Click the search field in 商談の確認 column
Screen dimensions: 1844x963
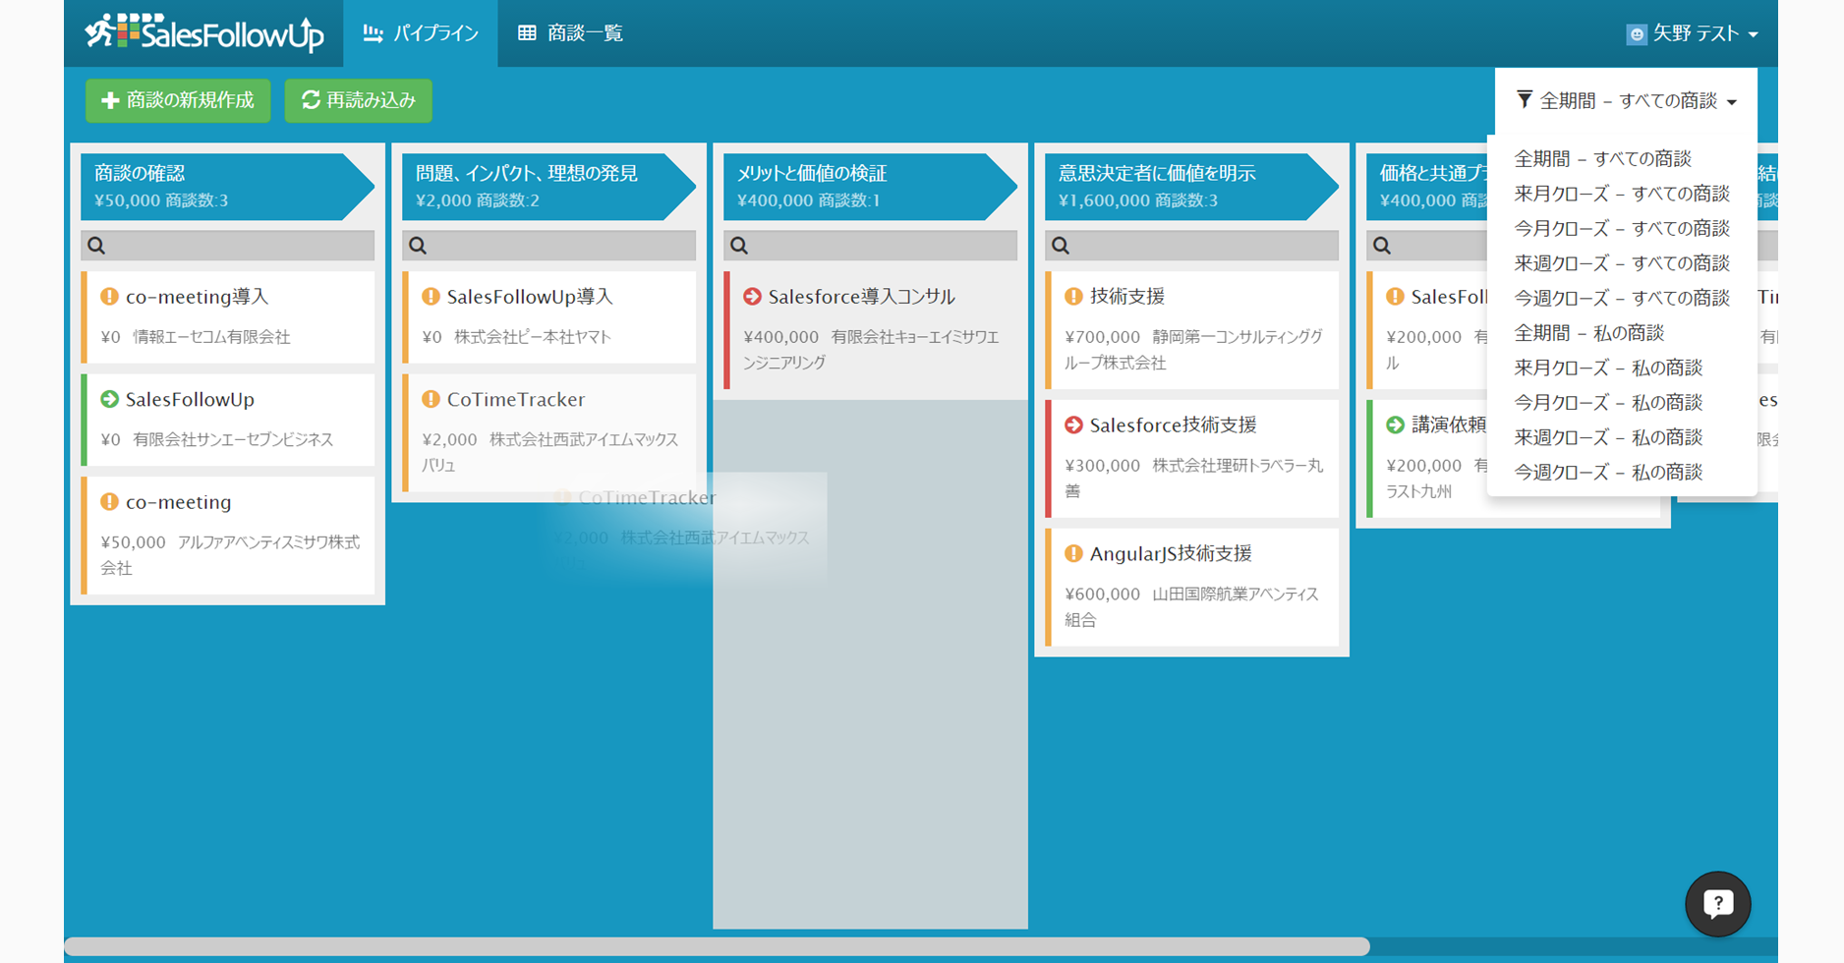tap(236, 246)
